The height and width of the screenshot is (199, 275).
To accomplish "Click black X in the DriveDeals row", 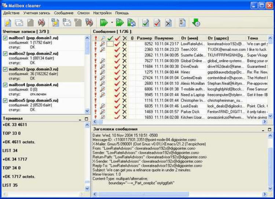I will pyautogui.click(x=125, y=66).
